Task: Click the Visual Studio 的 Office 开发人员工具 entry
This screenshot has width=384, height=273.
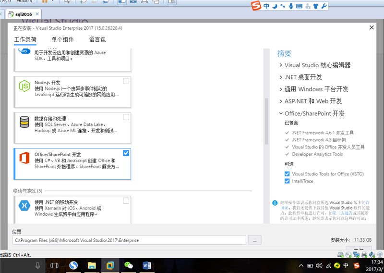Action: pyautogui.click(x=328, y=147)
